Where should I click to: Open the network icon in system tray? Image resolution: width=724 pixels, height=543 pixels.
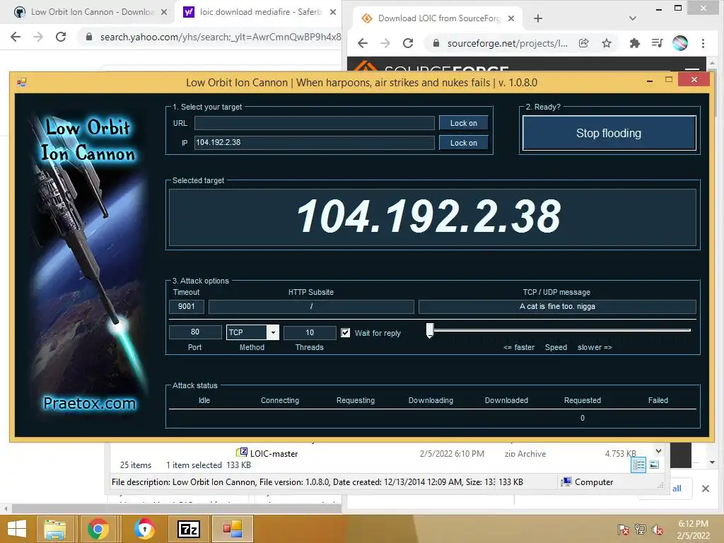pos(641,530)
